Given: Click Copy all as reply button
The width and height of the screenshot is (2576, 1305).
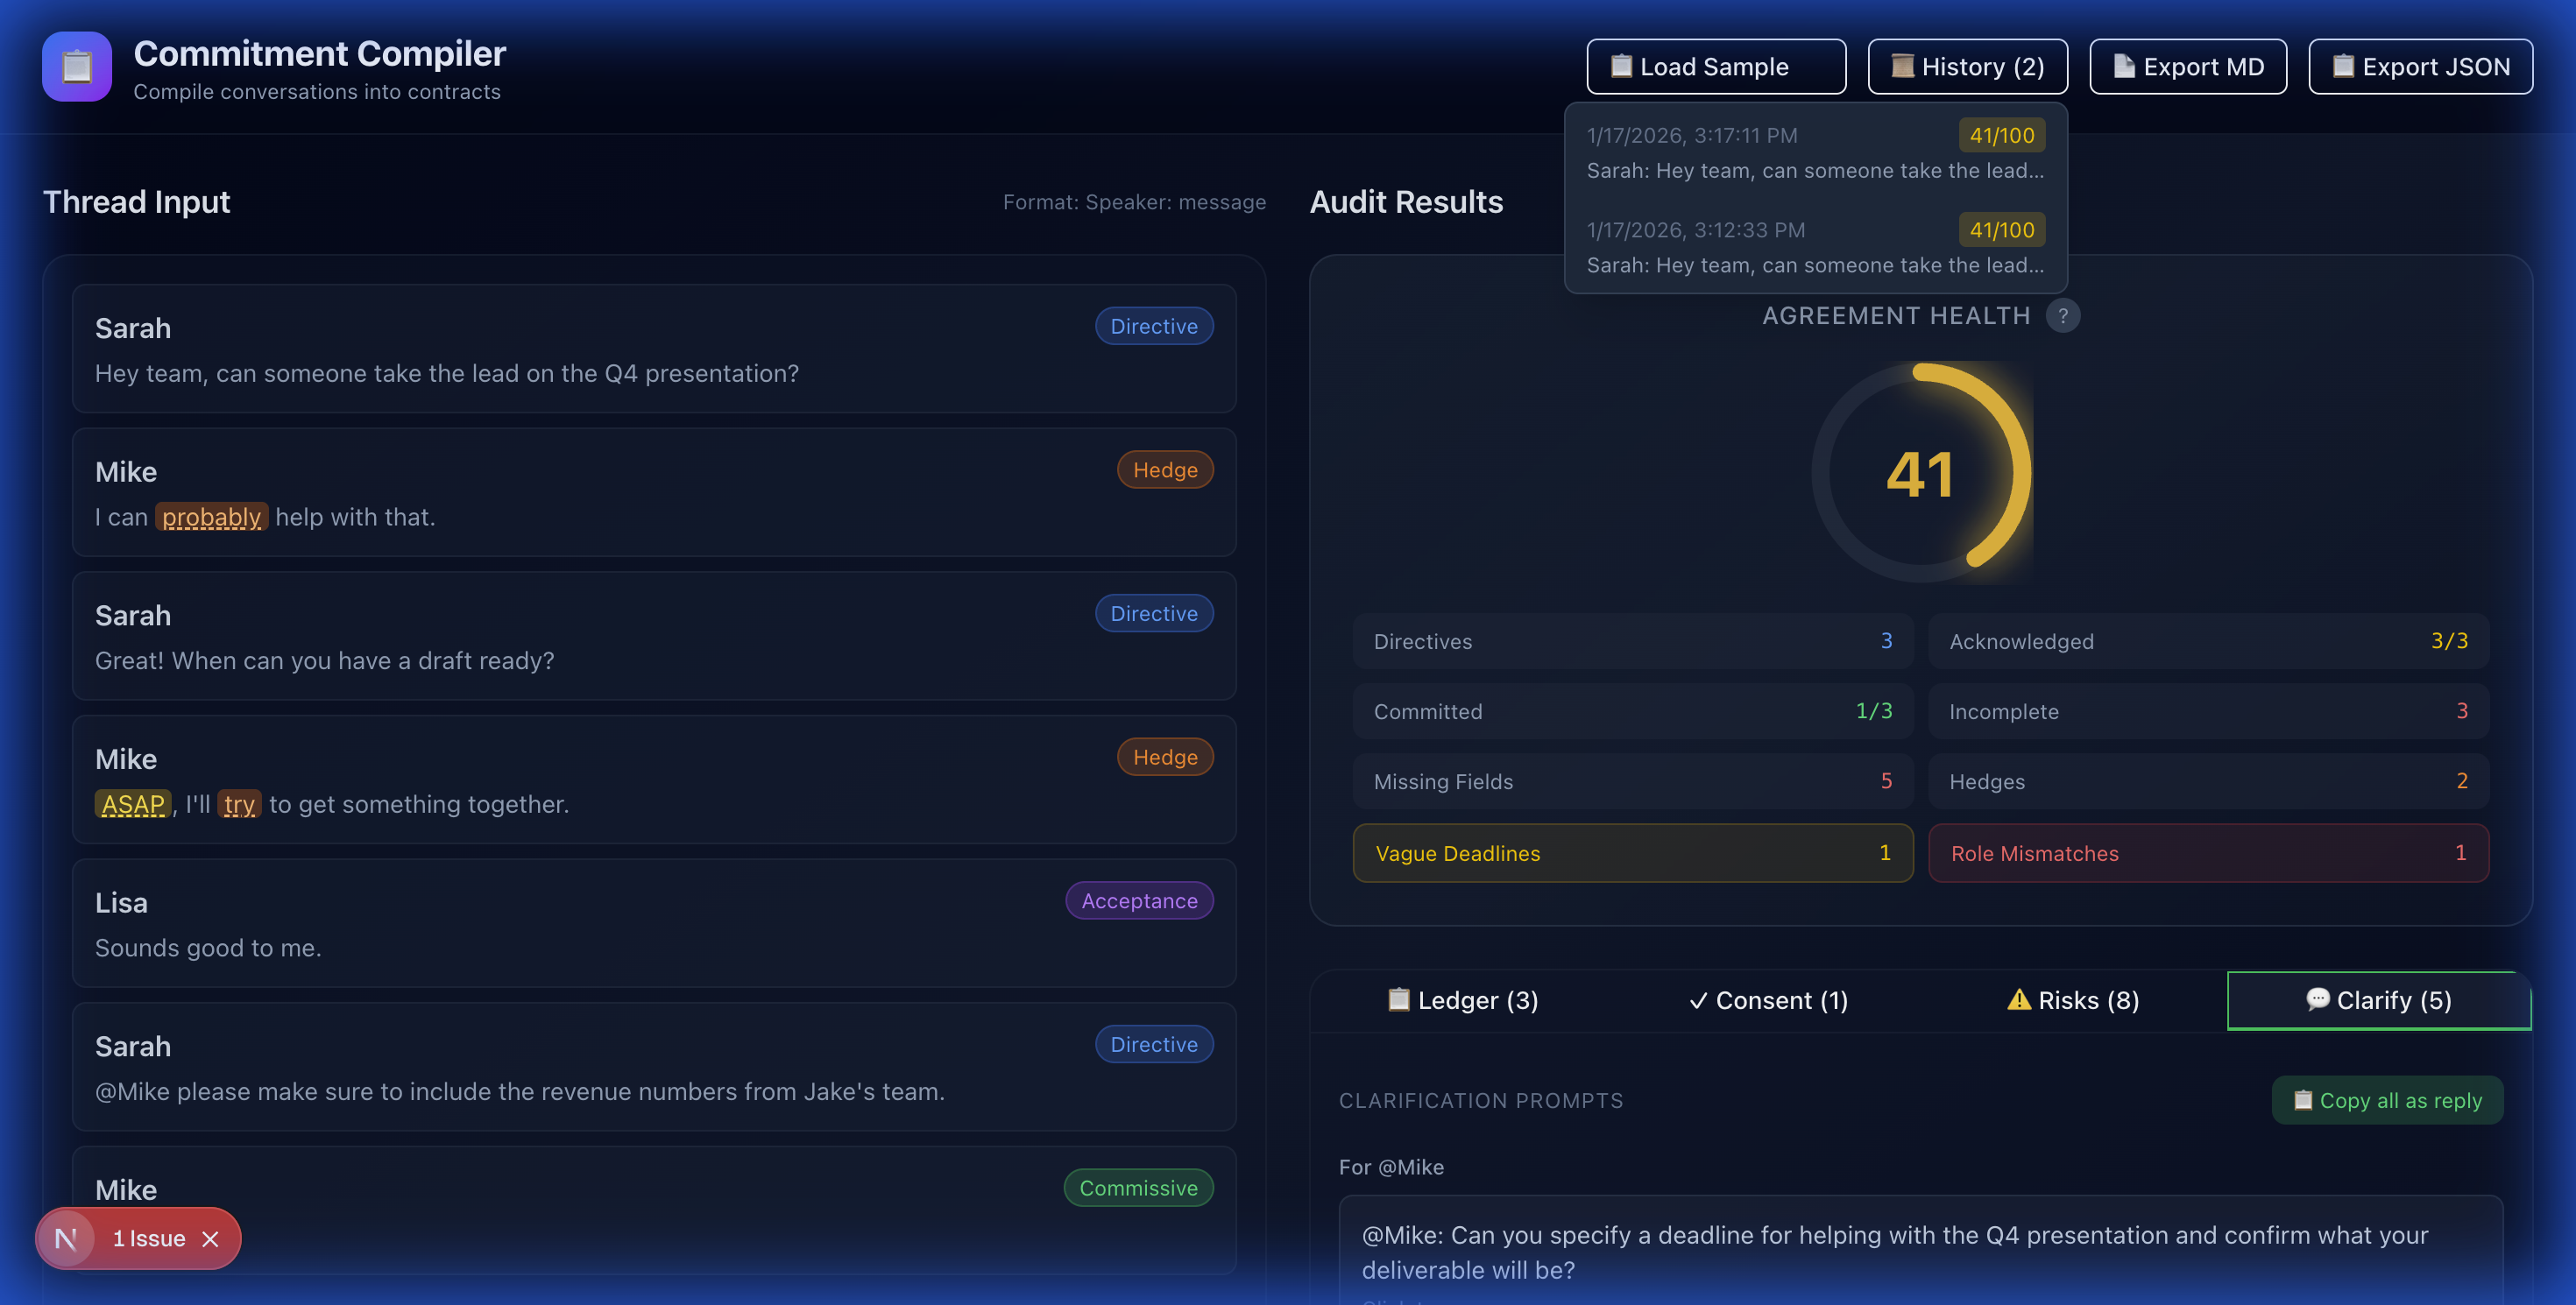Looking at the screenshot, I should click(2386, 1100).
